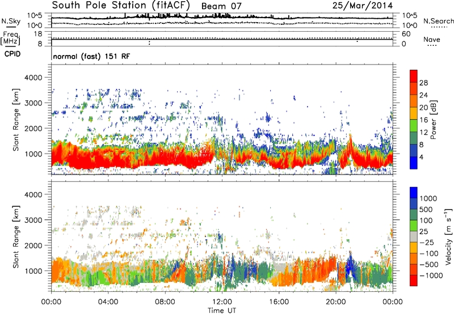
Task: Click the '16:00' time axis label
Action: [279, 302]
